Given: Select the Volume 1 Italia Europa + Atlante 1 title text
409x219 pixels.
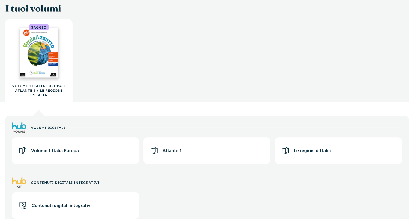Looking at the screenshot, I should [x=39, y=91].
